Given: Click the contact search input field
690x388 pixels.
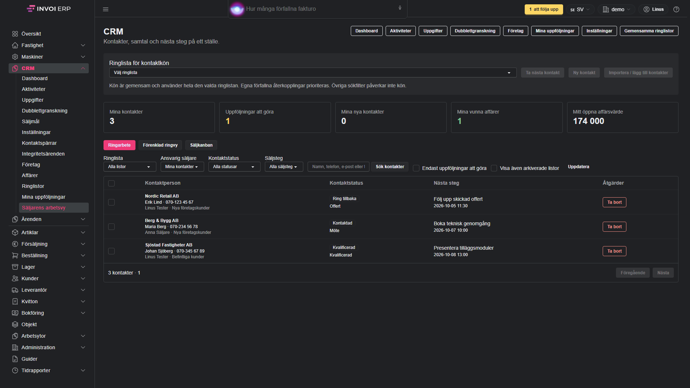Looking at the screenshot, I should coord(339,167).
